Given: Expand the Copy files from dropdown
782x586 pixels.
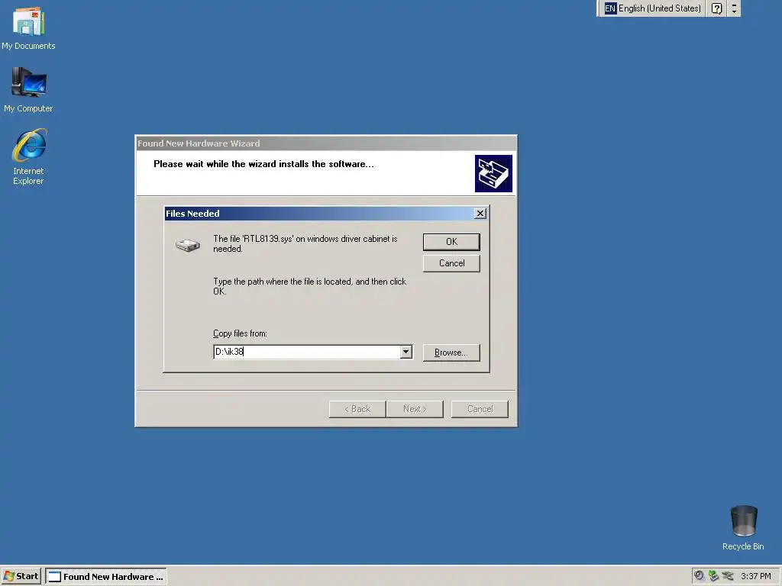Looking at the screenshot, I should point(406,352).
